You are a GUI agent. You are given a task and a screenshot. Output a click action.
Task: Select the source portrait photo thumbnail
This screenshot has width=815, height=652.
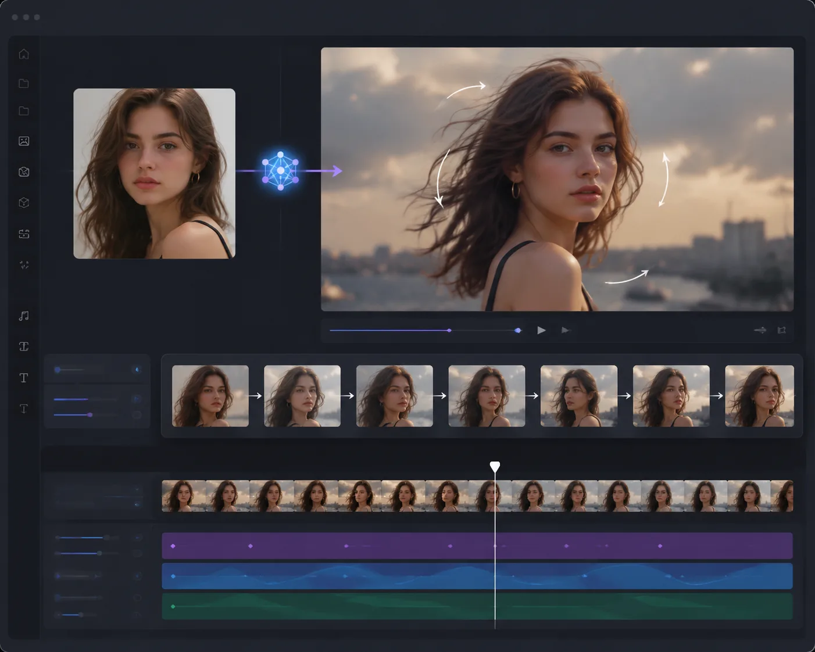154,173
